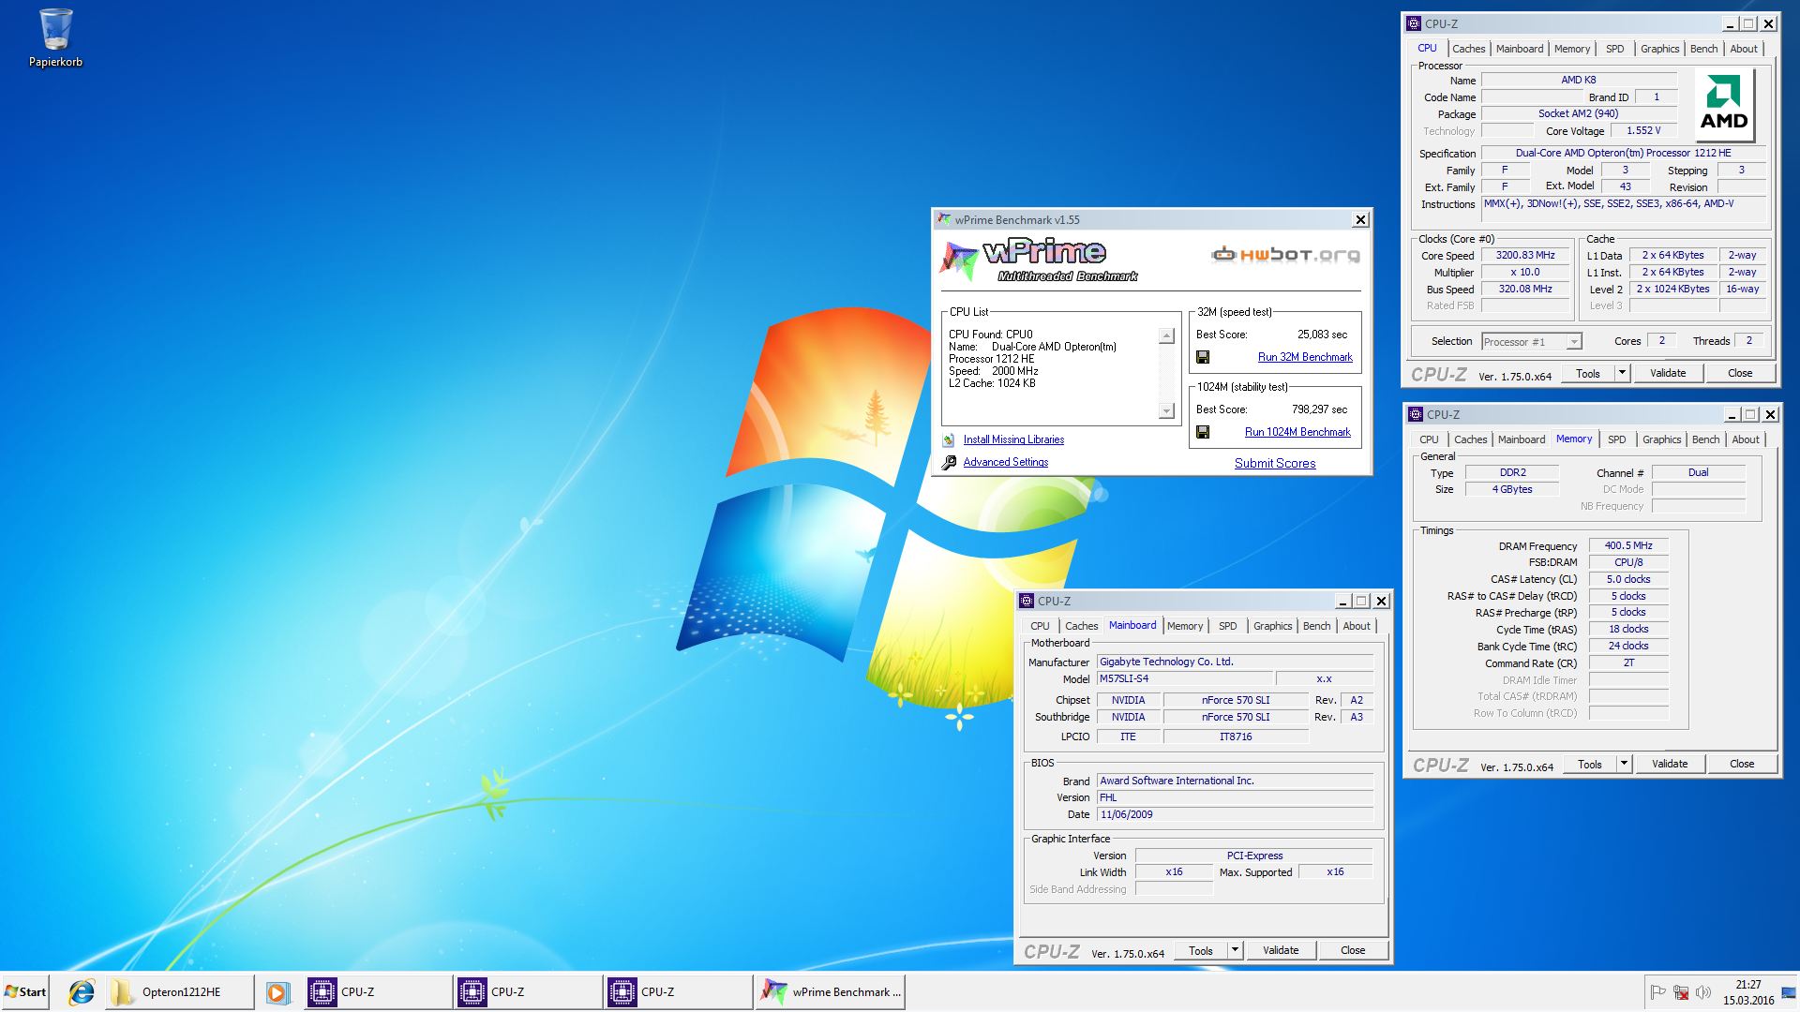Open Windows Media Player from taskbar
The image size is (1800, 1012).
[277, 992]
